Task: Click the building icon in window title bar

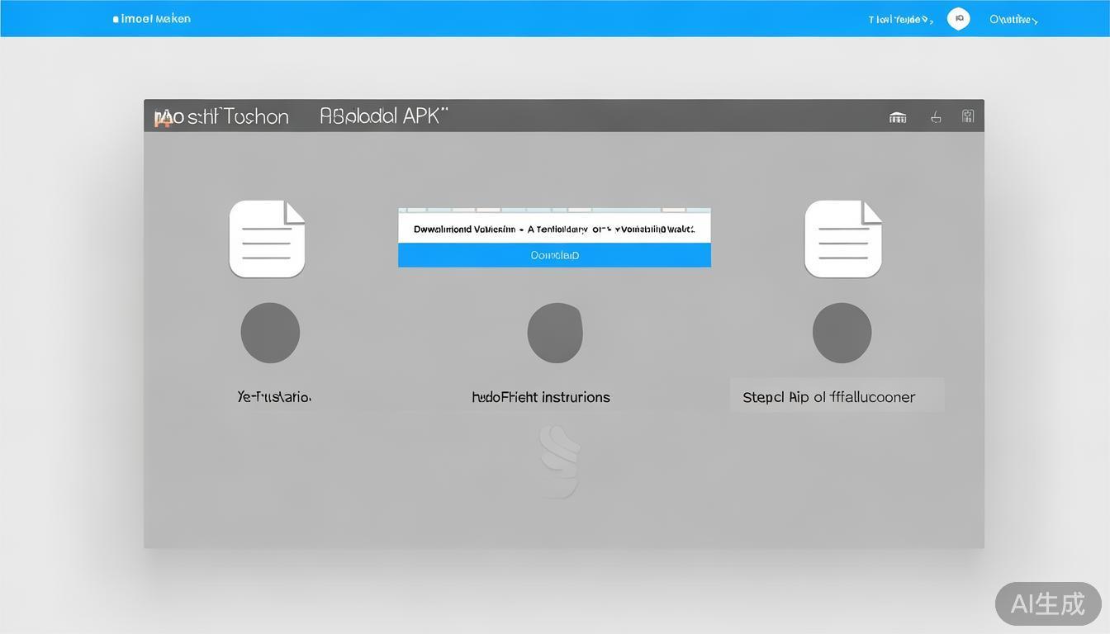Action: click(898, 117)
